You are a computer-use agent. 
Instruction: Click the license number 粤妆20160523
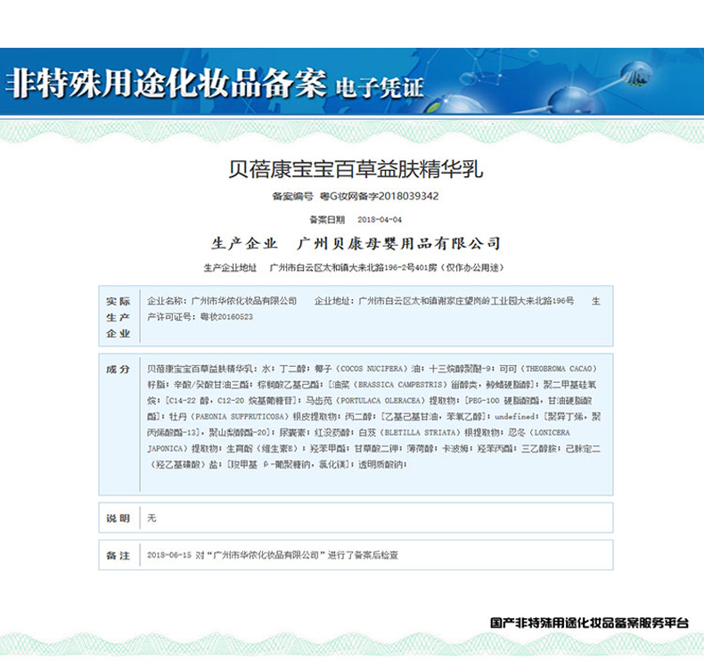pyautogui.click(x=226, y=317)
